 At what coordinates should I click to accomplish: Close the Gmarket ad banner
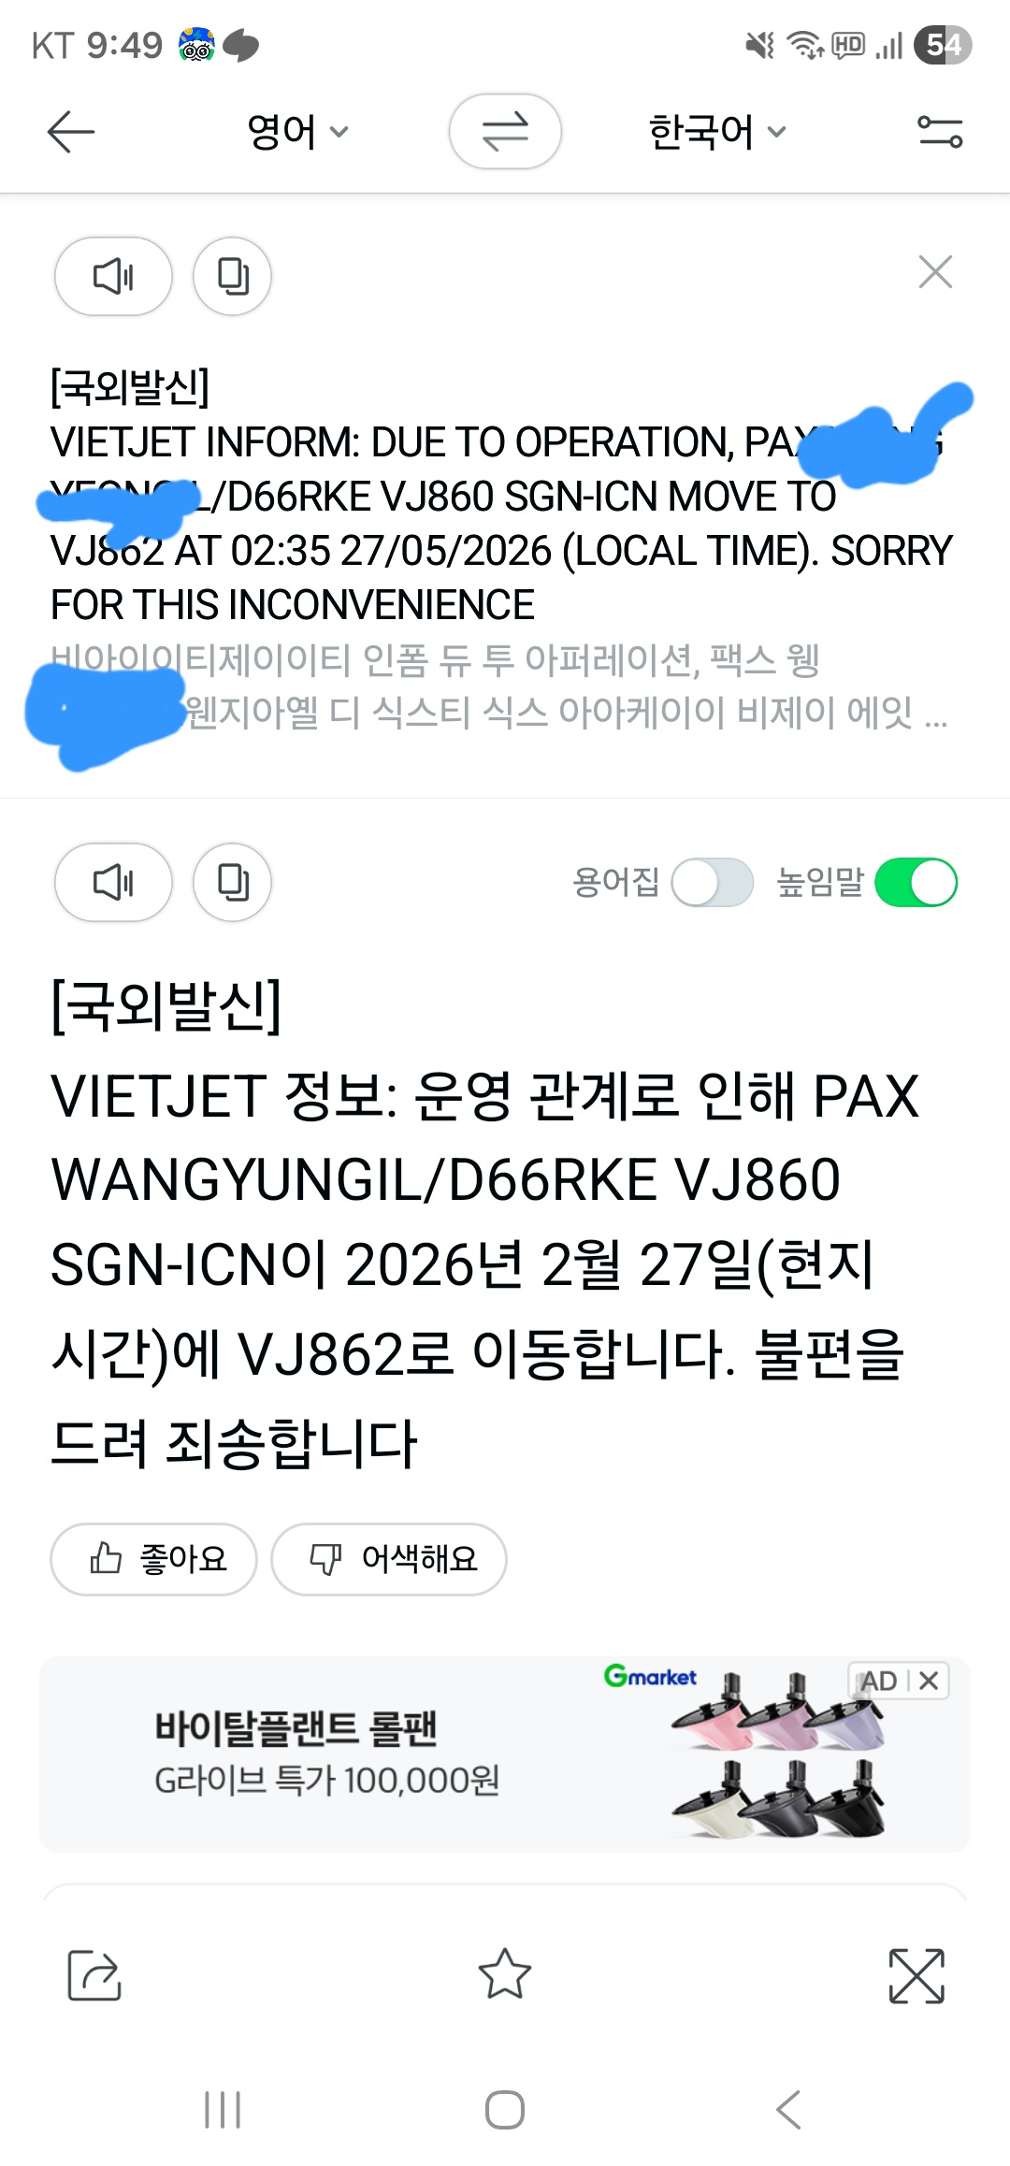click(929, 1681)
